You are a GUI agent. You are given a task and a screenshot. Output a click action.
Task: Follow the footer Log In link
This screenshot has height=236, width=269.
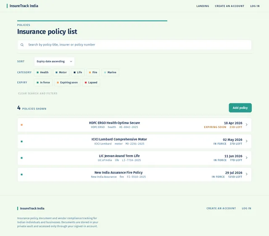(x=247, y=208)
